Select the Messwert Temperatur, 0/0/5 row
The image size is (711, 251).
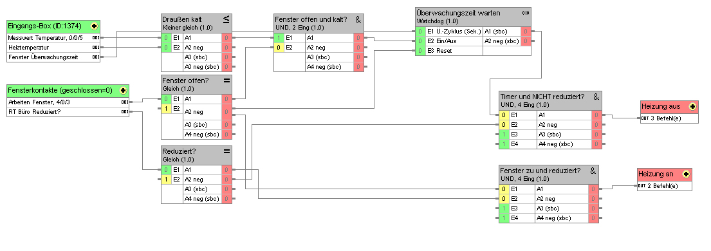53,38
